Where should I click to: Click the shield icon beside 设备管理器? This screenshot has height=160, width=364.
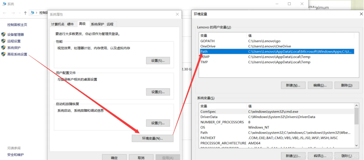tap(3, 34)
